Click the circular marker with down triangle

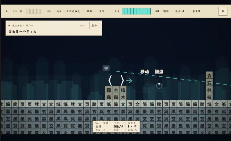coord(159,86)
